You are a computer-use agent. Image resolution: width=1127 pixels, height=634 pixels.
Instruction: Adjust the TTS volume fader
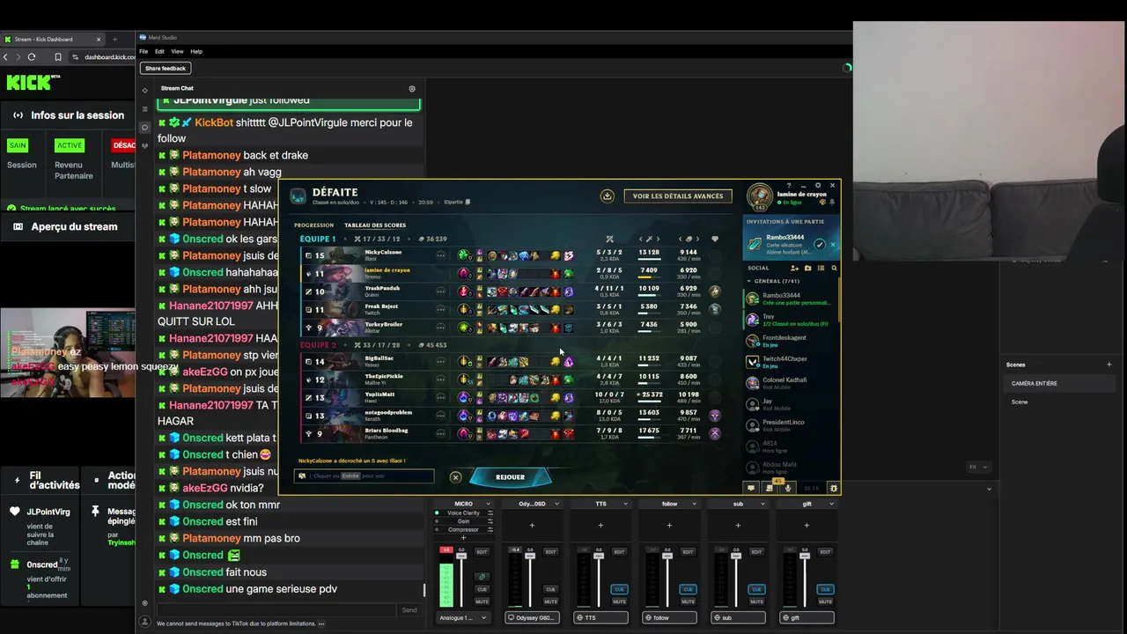tap(599, 557)
